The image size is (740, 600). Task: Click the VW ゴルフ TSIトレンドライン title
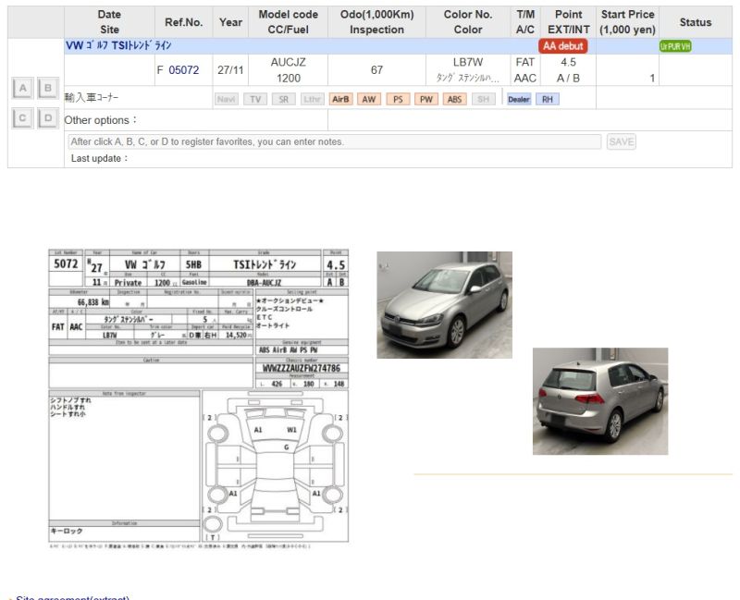coord(118,45)
